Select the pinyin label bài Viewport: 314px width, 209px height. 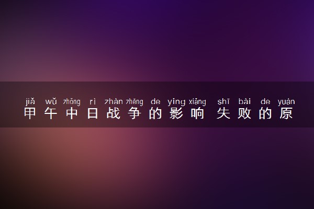coord(244,101)
